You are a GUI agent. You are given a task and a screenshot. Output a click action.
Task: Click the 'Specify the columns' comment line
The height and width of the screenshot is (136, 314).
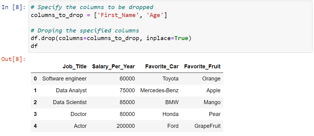(92, 7)
